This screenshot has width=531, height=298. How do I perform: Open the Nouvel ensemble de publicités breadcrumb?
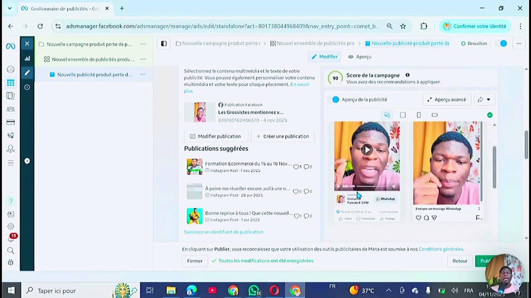(312, 43)
